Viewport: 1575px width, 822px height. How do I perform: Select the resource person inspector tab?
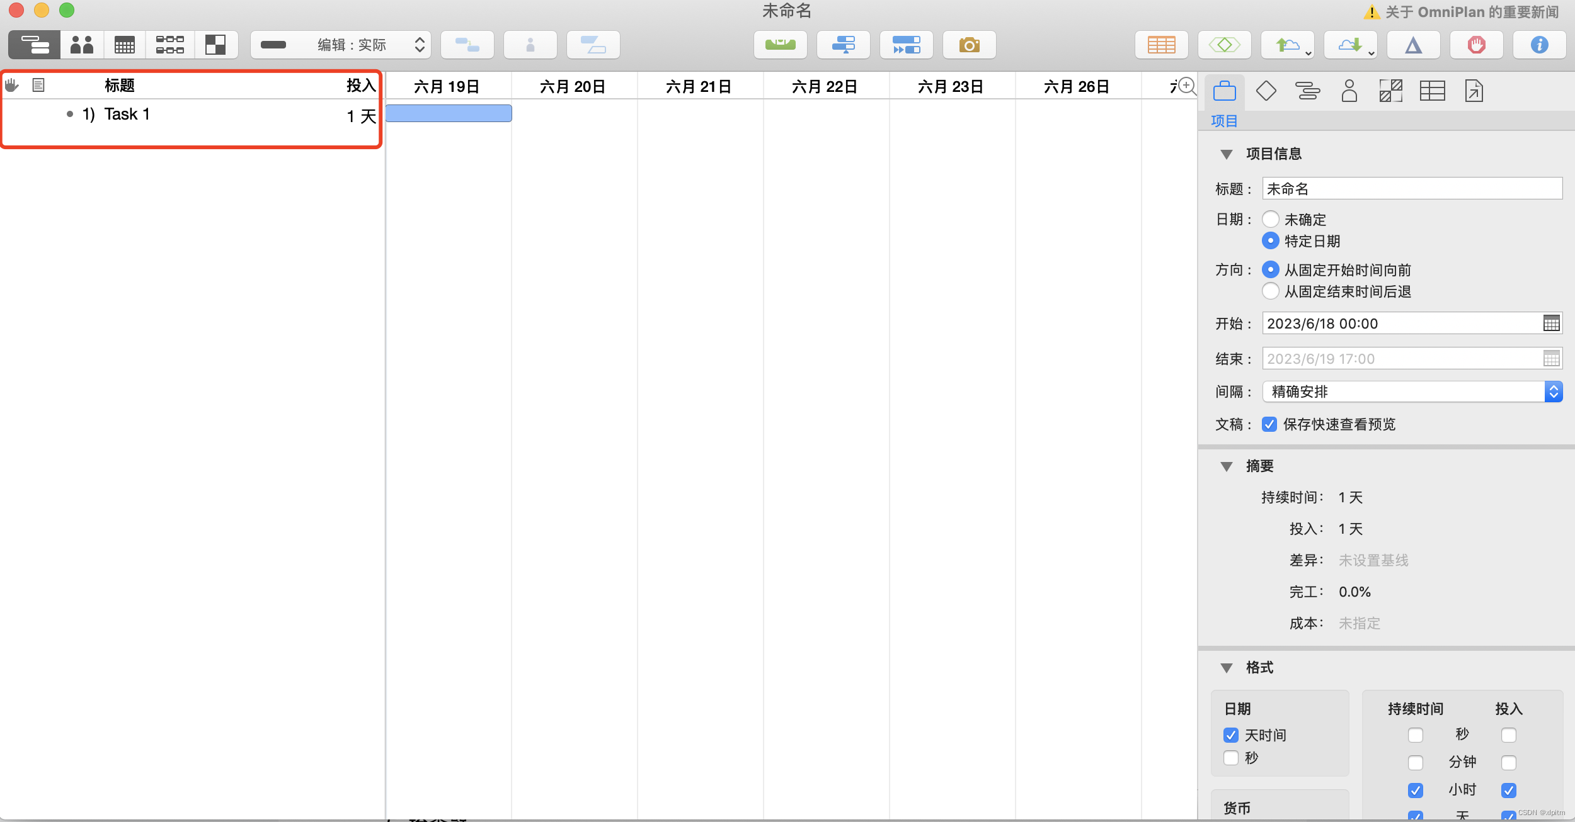(x=1349, y=91)
